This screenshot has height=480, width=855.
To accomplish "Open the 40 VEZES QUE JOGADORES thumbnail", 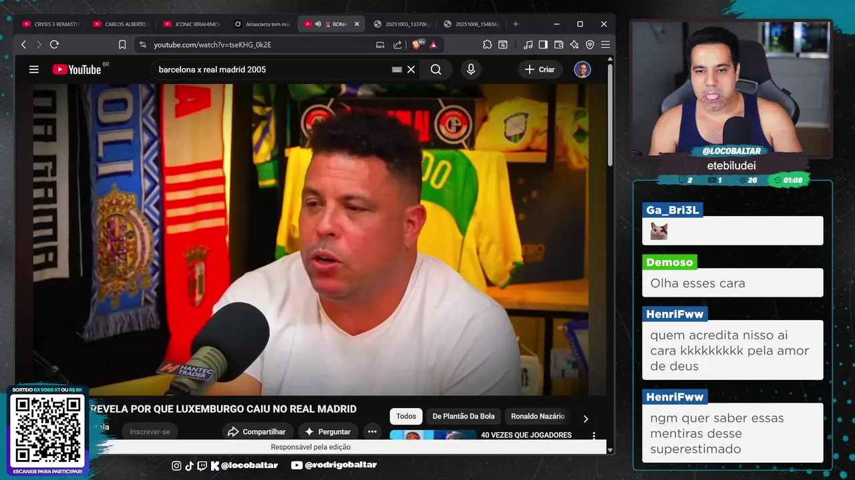I will pos(433,435).
